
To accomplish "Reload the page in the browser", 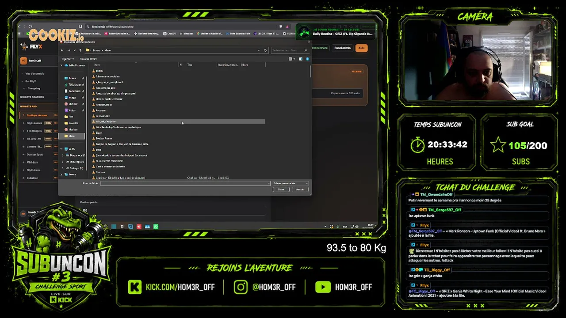I will pos(30,26).
